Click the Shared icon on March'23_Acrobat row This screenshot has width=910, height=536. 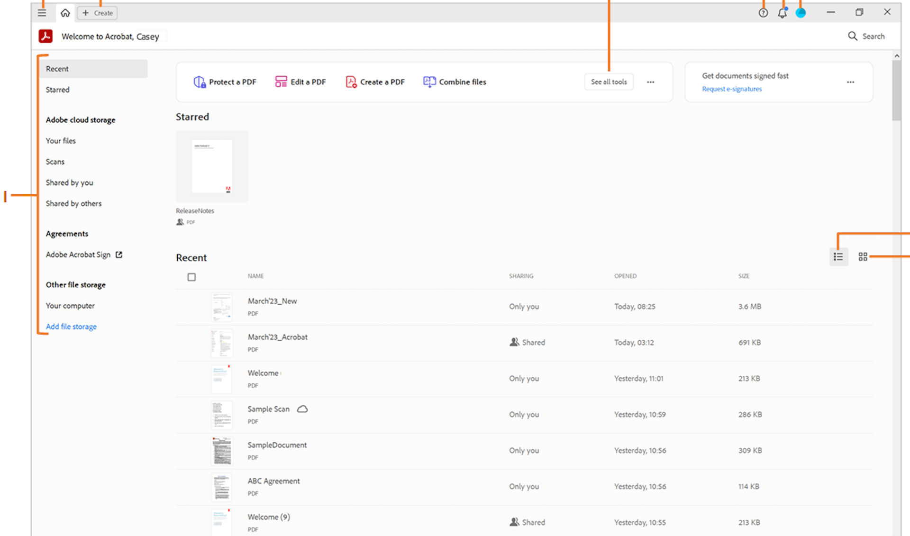tap(514, 342)
